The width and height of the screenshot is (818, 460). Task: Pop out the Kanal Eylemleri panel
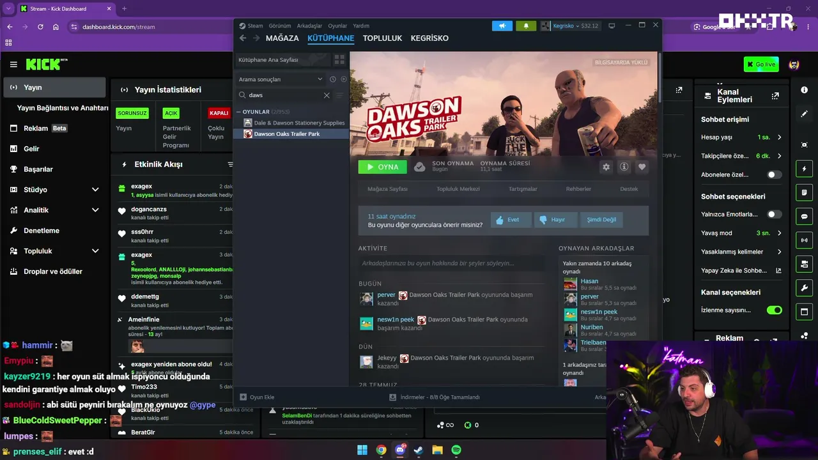[x=775, y=96]
